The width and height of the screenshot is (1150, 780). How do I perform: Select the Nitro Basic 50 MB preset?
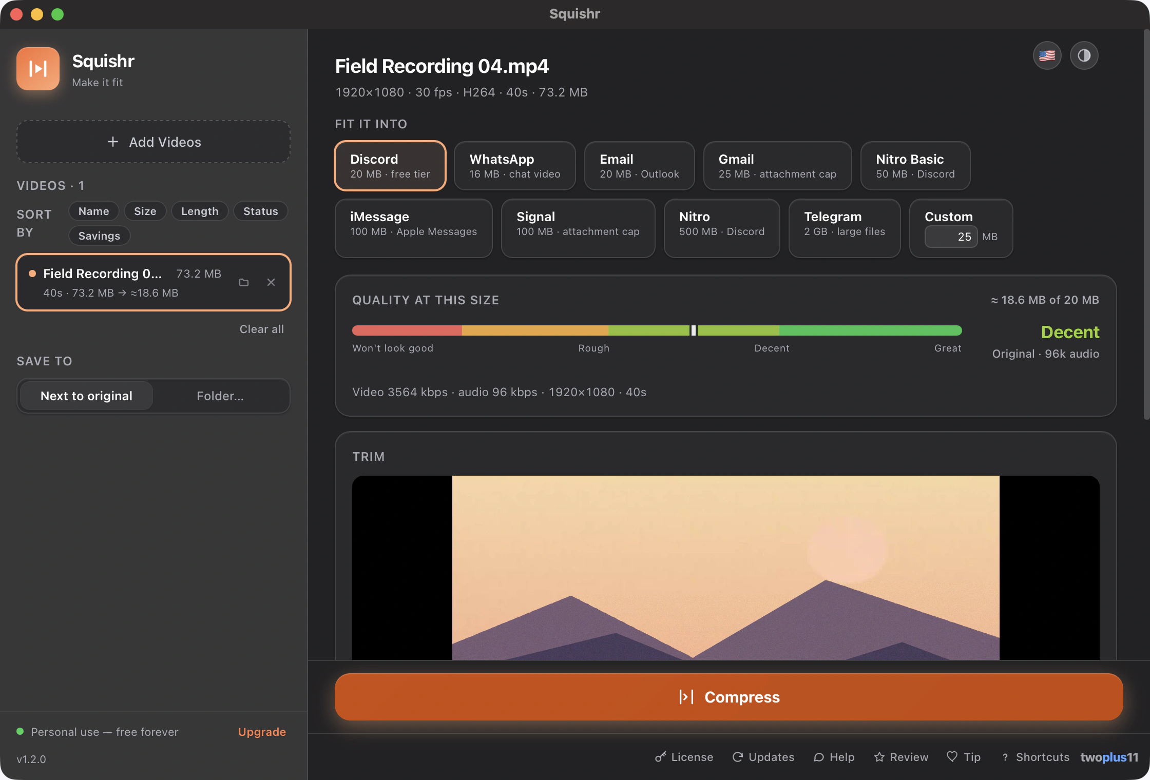tap(915, 166)
